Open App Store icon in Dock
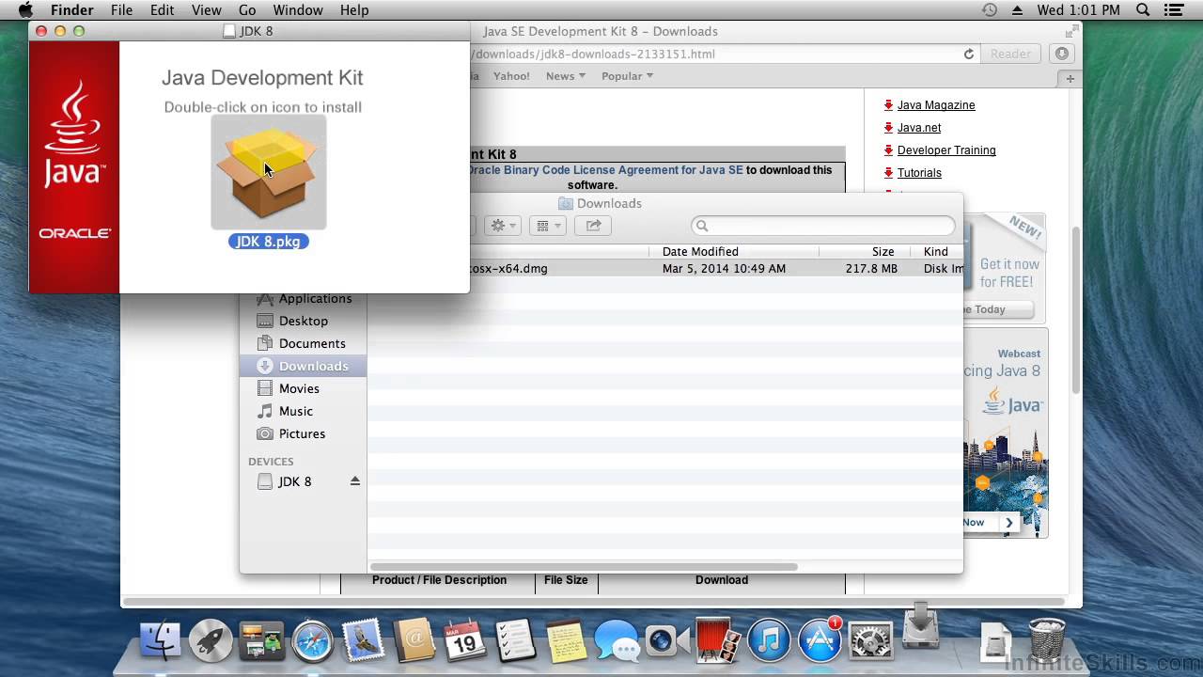Viewport: 1203px width, 677px height. tap(820, 640)
